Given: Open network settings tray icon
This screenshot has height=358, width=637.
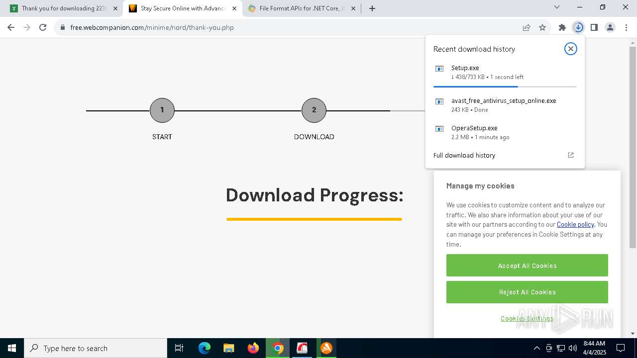Looking at the screenshot, I should 561,348.
